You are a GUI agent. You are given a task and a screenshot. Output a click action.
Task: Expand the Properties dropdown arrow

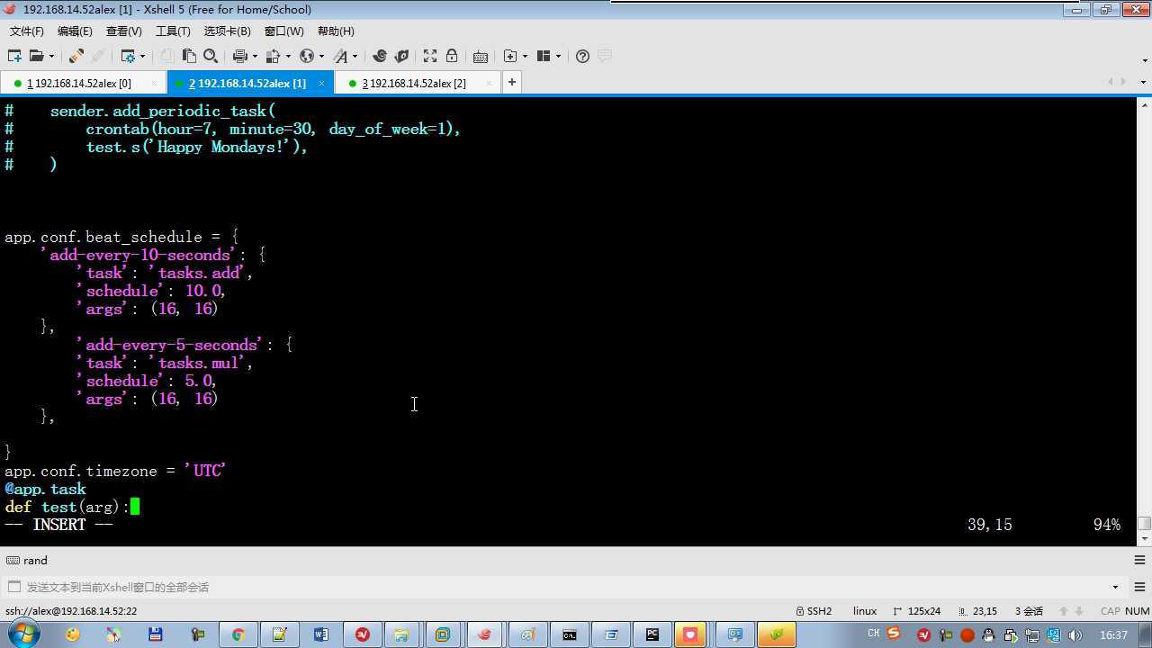142,56
